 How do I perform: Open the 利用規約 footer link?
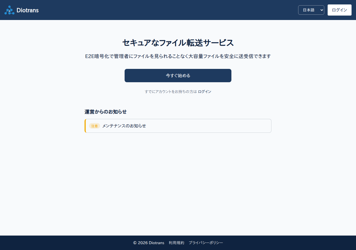click(176, 243)
